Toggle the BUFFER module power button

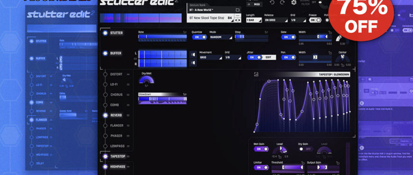coord(105,53)
